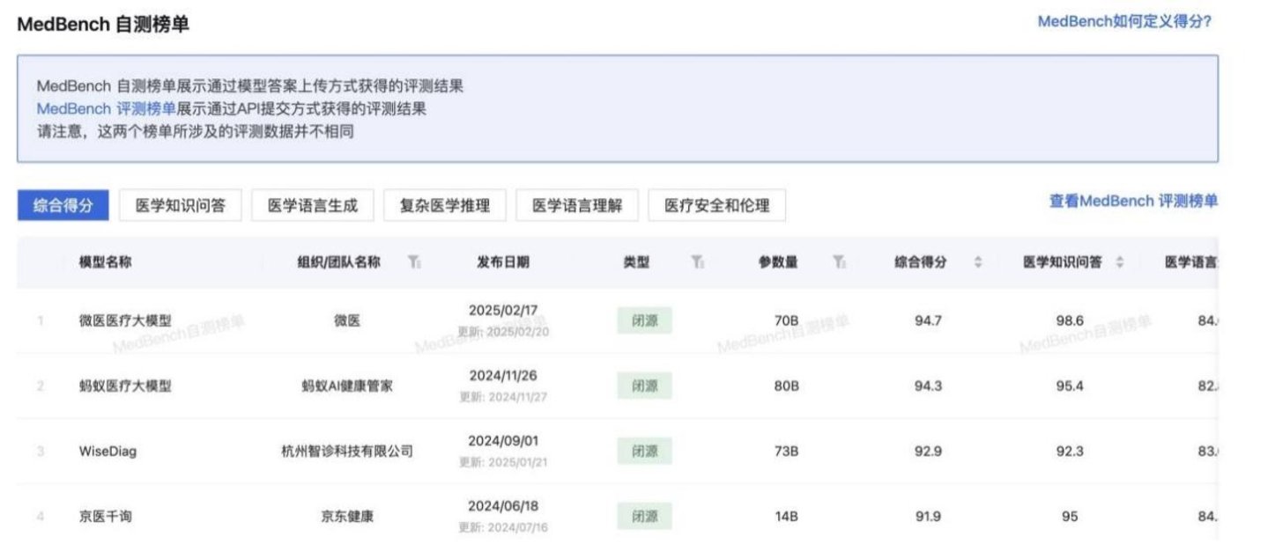1268x544 pixels.
Task: Open the MedBench如何定义得分 help link
Action: tap(1124, 20)
